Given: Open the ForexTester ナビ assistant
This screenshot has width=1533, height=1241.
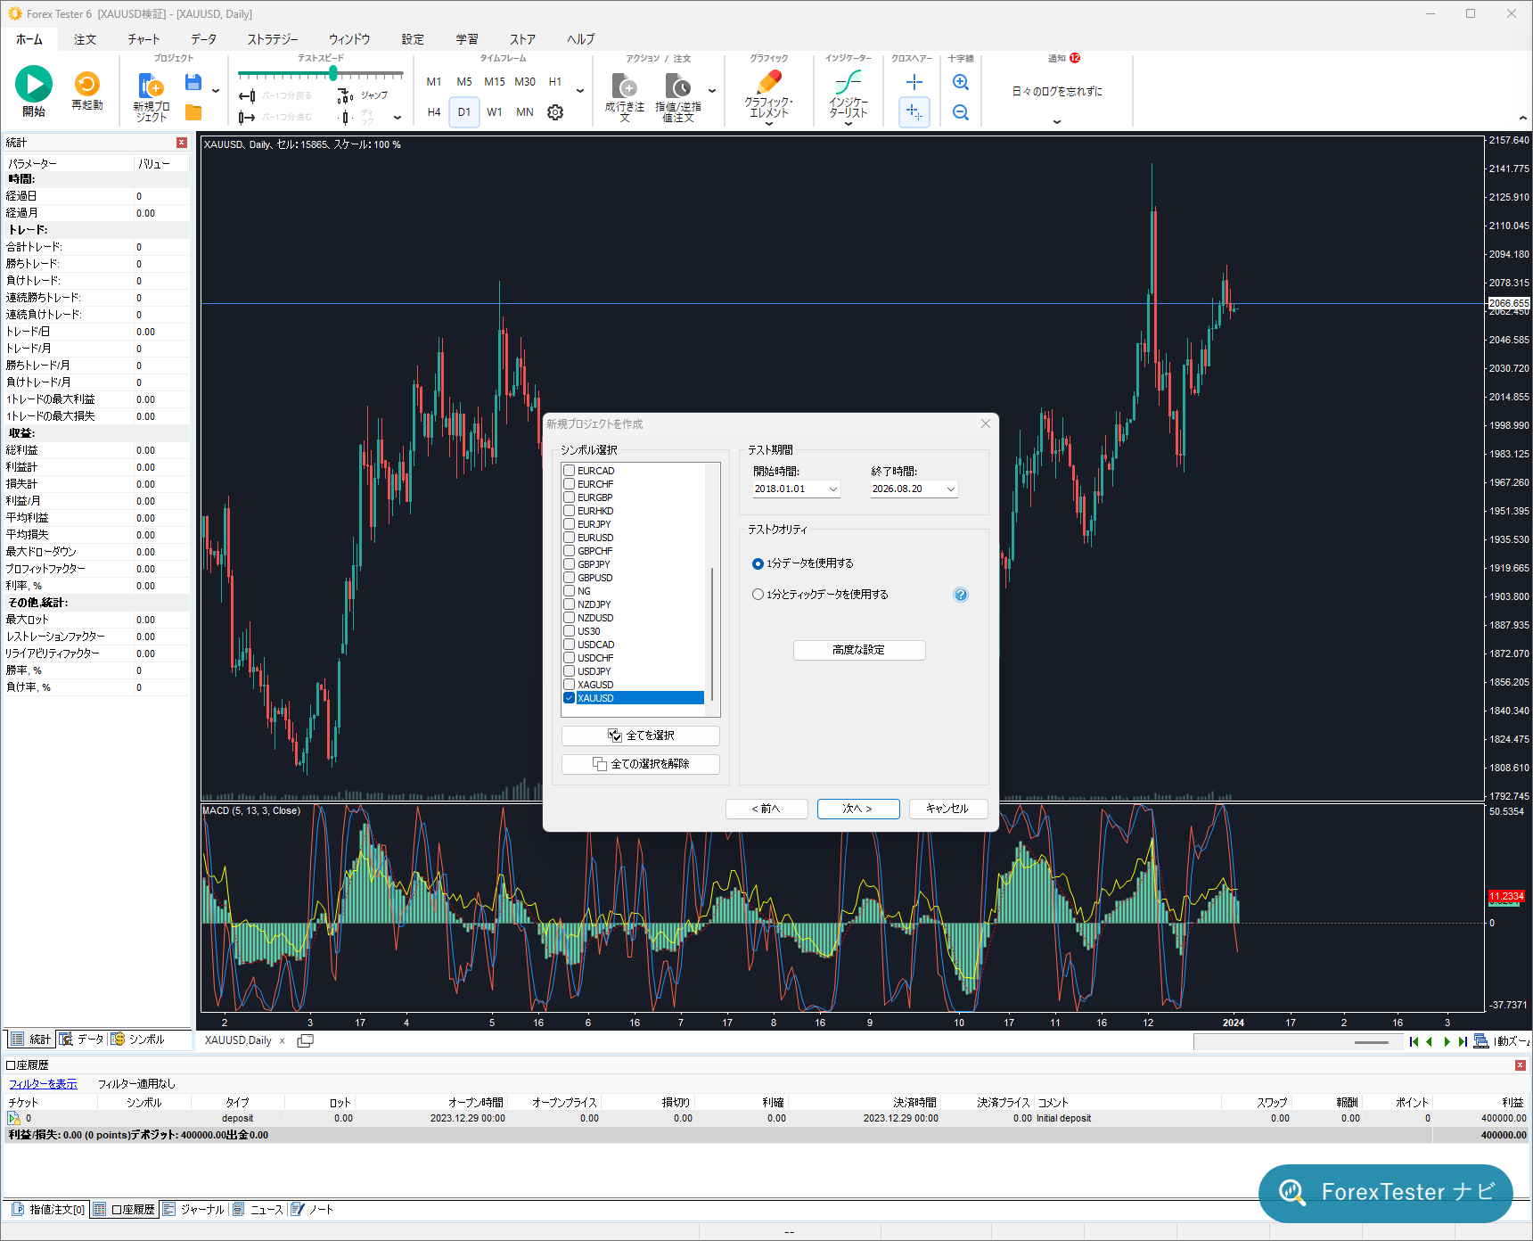Looking at the screenshot, I should [1386, 1193].
